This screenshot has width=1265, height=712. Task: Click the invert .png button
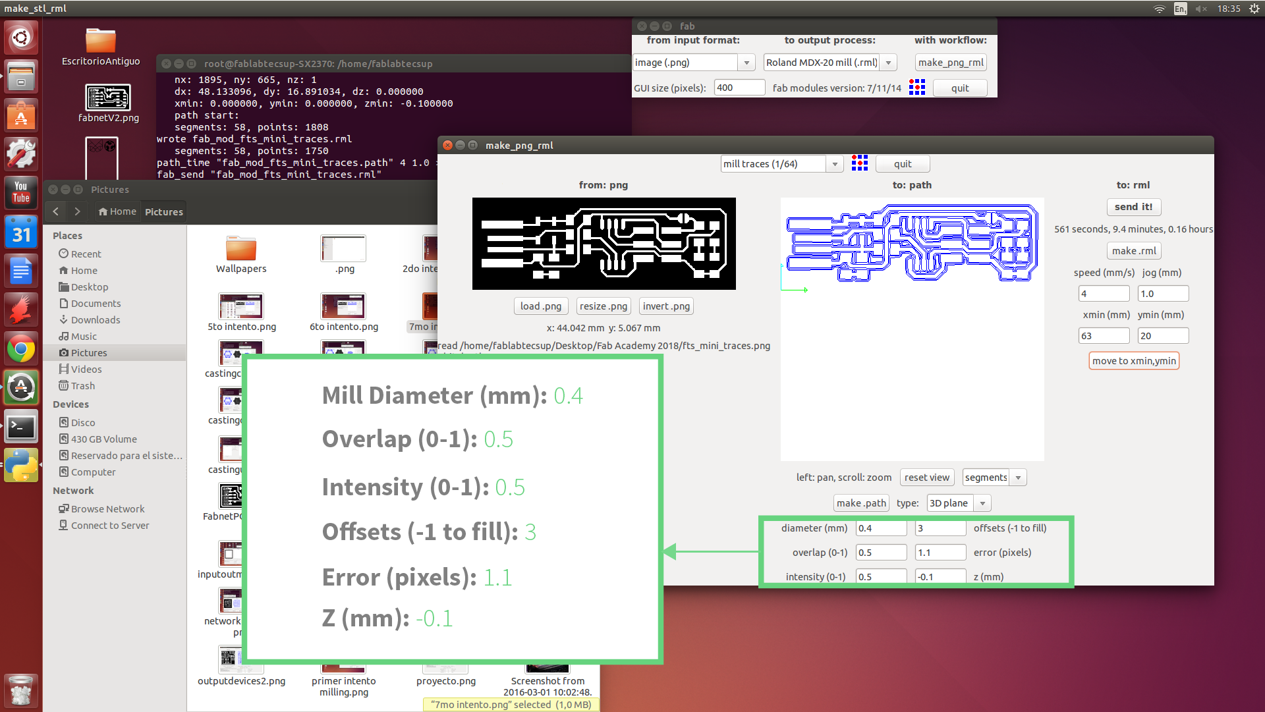(665, 306)
